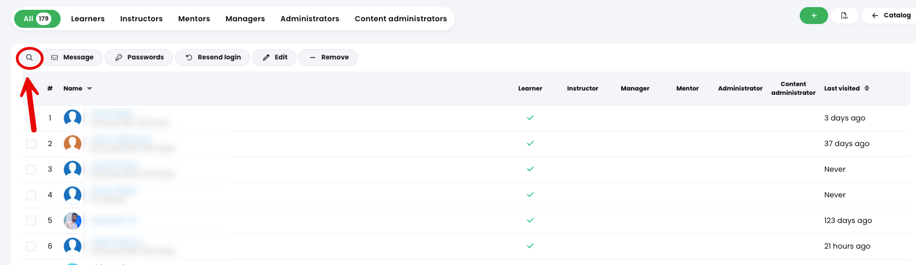
Task: Go back to the Catalog
Action: click(891, 15)
